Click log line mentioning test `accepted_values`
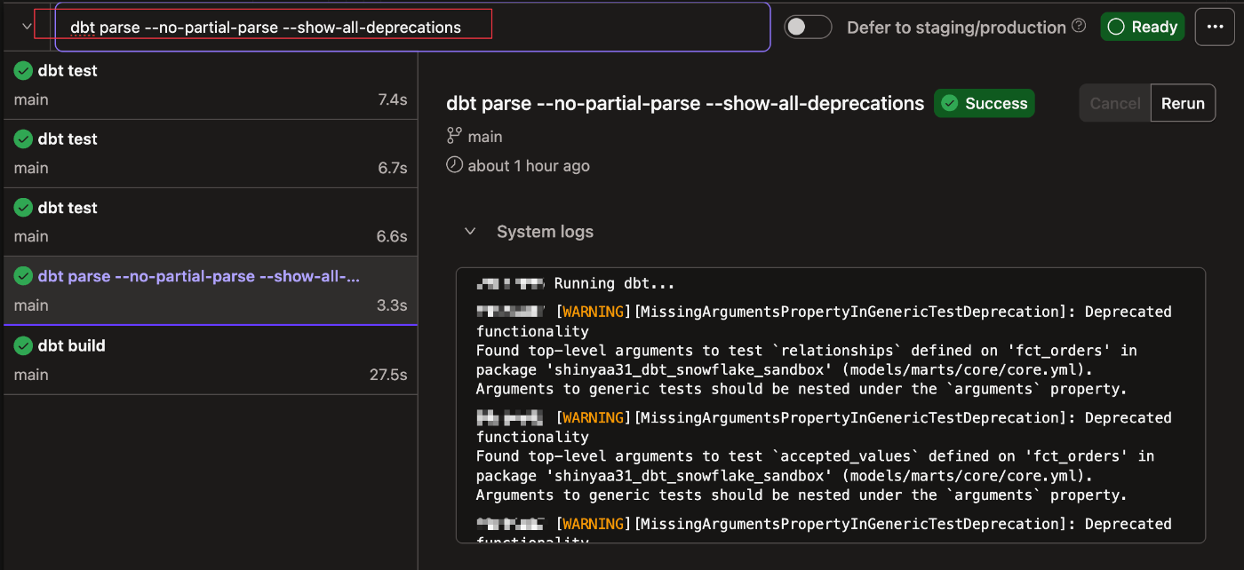Image resolution: width=1244 pixels, height=570 pixels. coord(815,456)
